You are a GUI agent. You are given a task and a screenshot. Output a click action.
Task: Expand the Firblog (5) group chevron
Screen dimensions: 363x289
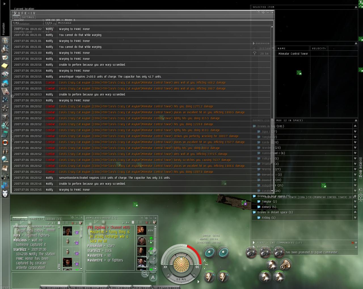click(355, 218)
